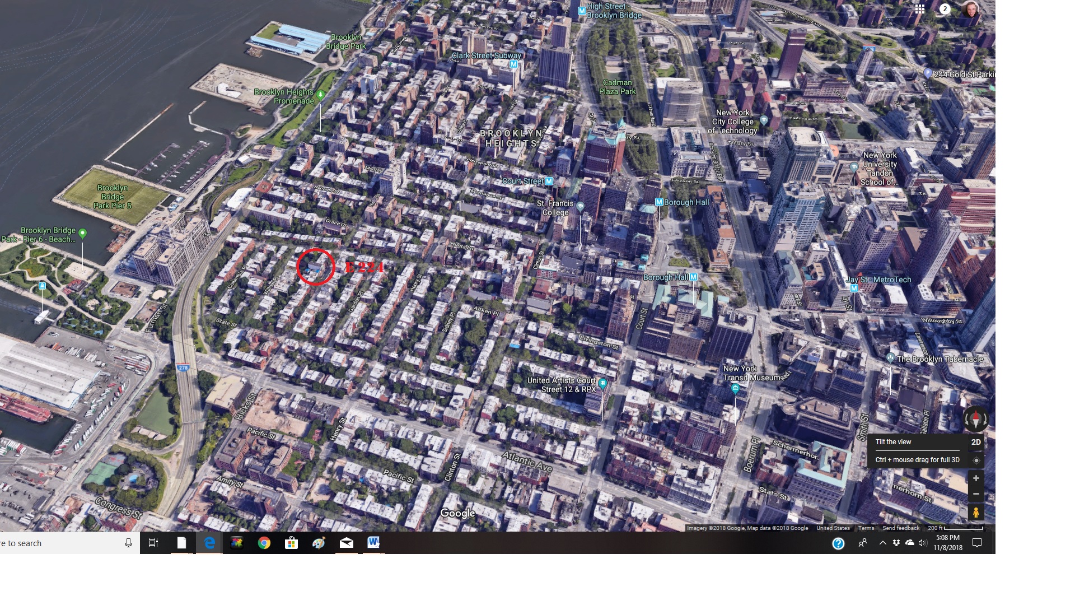Select the Borough Hall metro marker near Court St
The height and width of the screenshot is (605, 1075).
coord(694,277)
